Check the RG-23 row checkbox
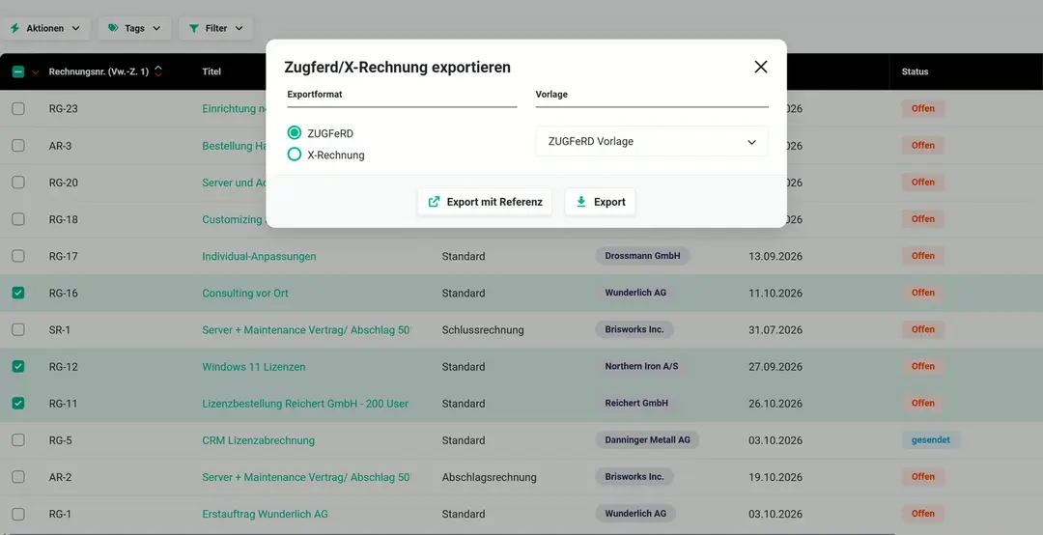 click(x=18, y=108)
